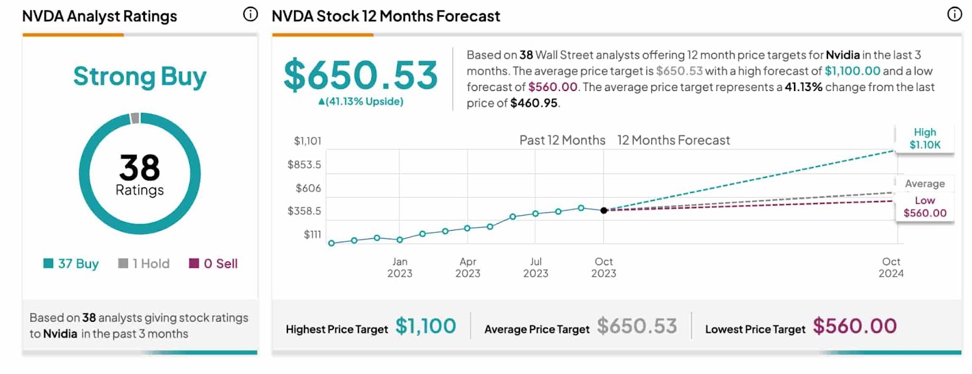Screen dimensions: 972x374
Task: Click the teal Buy legend square
Action: click(x=49, y=263)
